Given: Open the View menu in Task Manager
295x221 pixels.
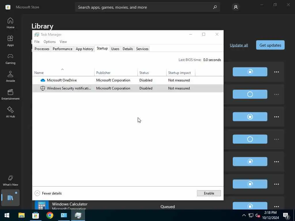Looking at the screenshot, I should click(x=63, y=42).
